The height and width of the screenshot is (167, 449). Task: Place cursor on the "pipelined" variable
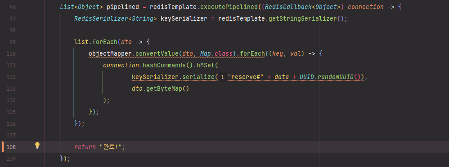tap(122, 7)
